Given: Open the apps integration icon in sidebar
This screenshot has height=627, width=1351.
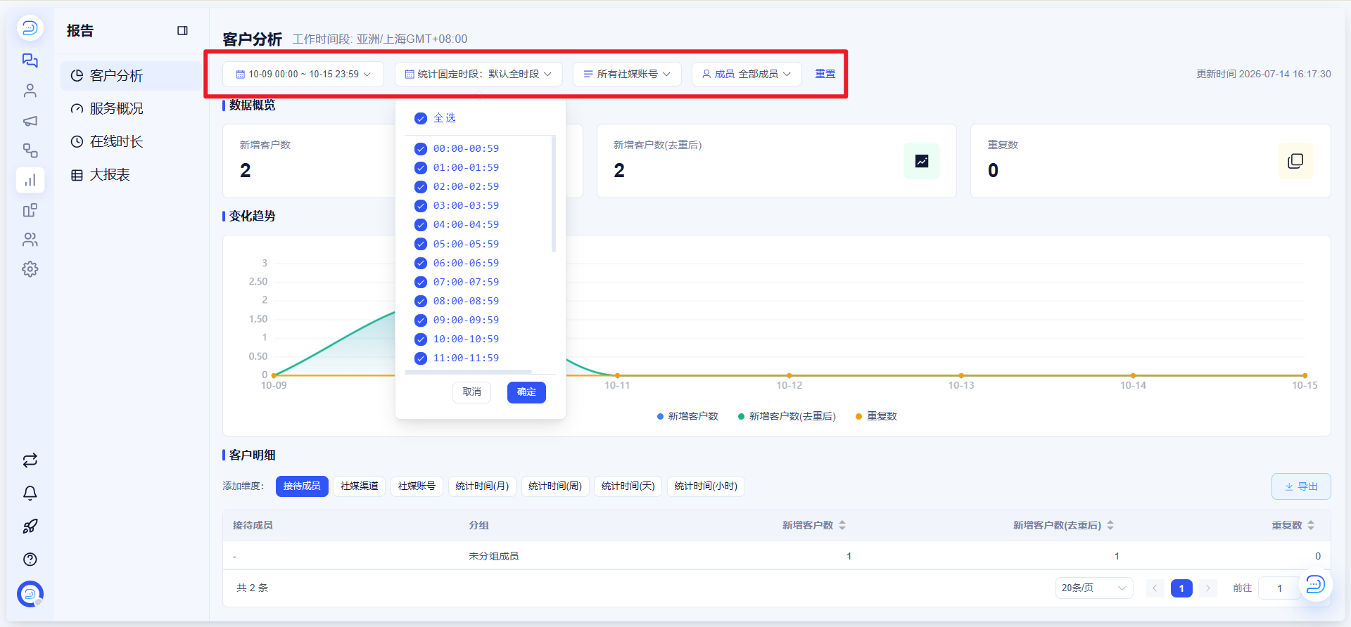Looking at the screenshot, I should coord(30,210).
